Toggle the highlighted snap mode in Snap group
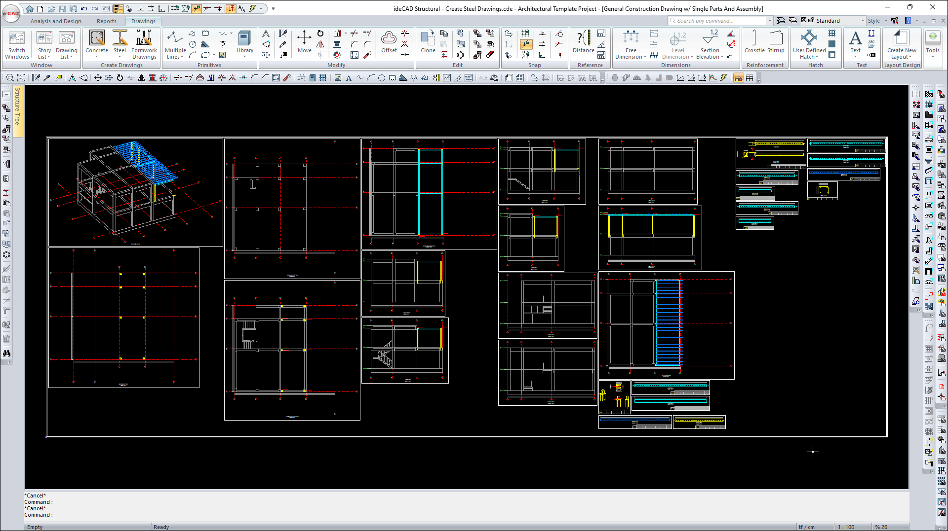 [526, 44]
